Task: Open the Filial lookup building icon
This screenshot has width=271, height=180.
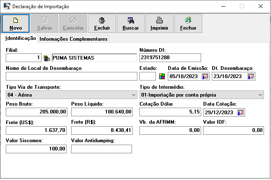Action: tap(46, 58)
